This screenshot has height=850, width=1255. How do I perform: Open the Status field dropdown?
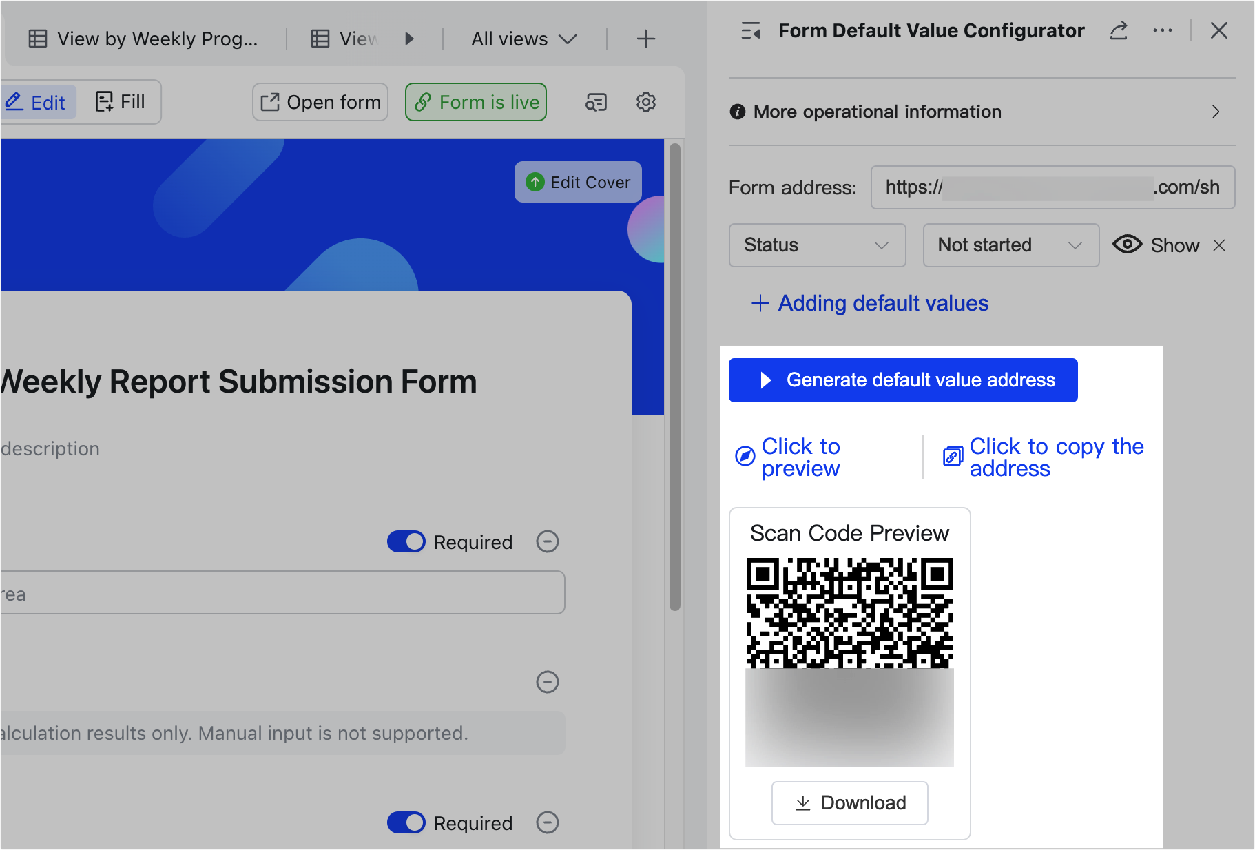pos(816,245)
